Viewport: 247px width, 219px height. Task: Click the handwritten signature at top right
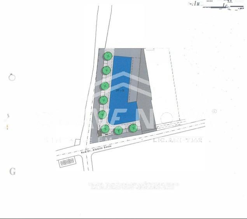[218, 5]
